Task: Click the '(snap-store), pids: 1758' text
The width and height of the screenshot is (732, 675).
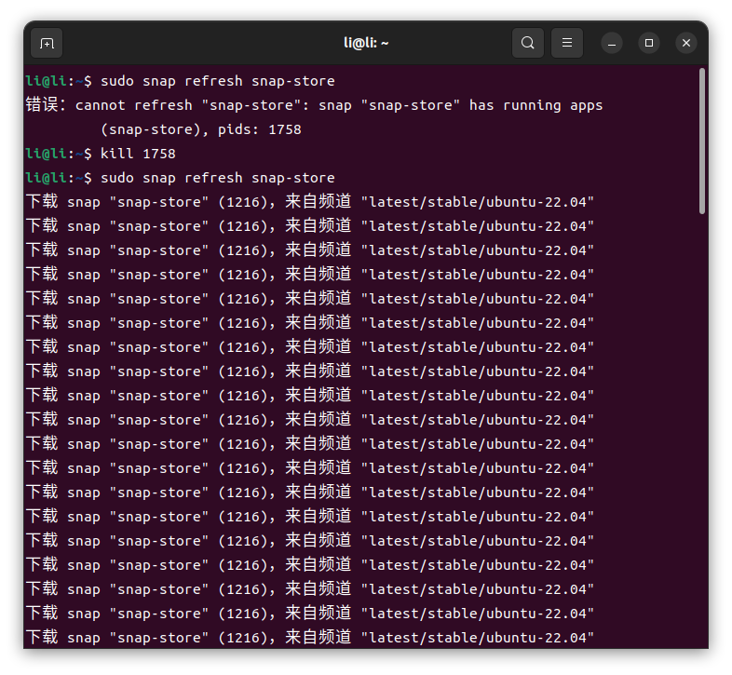Action: (x=201, y=129)
